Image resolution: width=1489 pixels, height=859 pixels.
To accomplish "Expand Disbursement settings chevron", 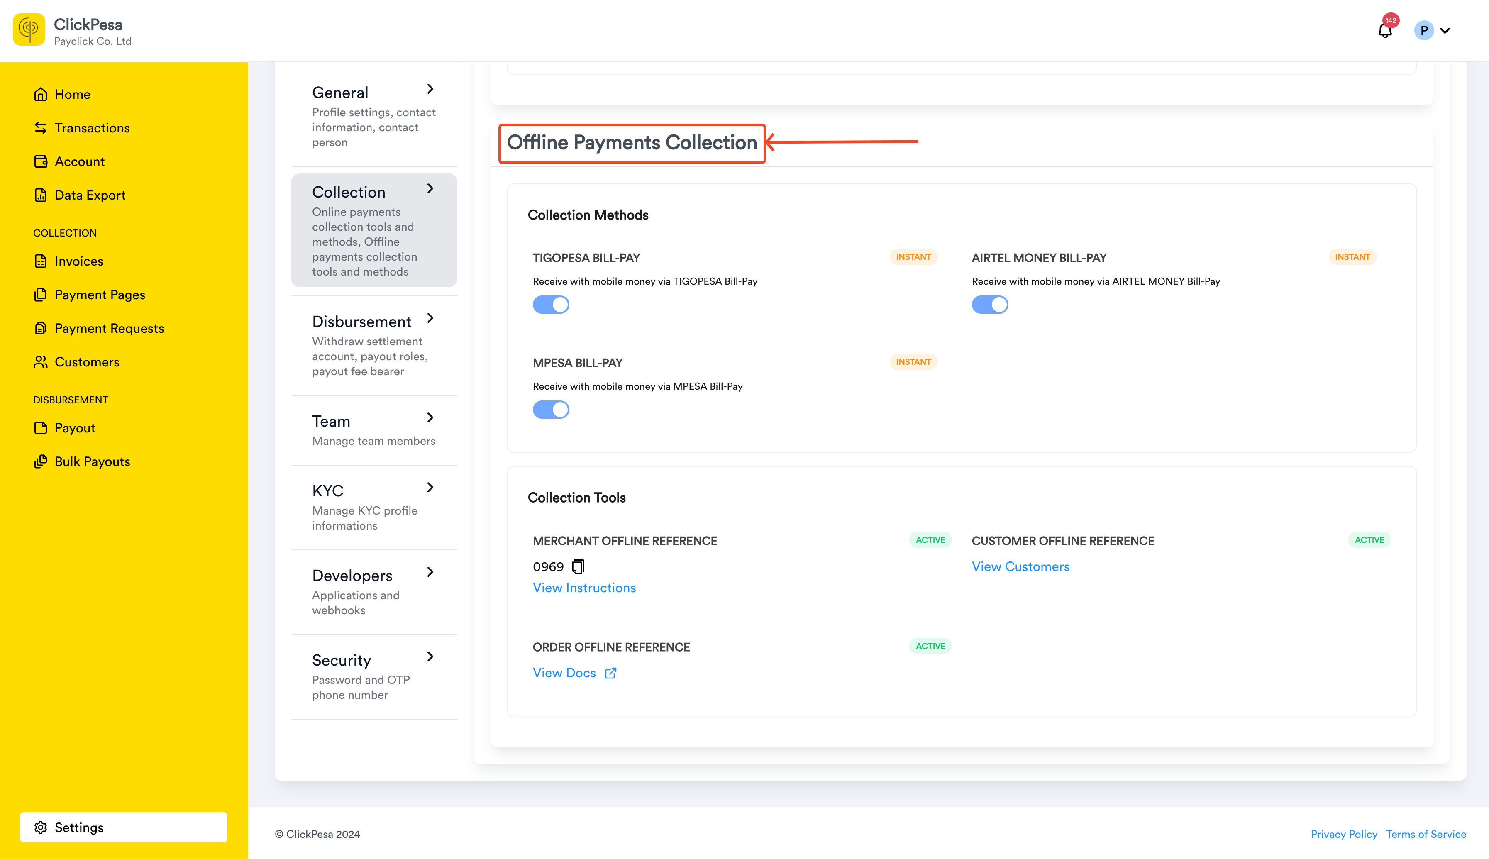I will pos(430,319).
